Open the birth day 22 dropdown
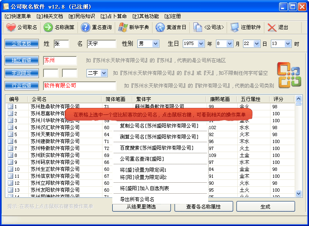 point(257,44)
